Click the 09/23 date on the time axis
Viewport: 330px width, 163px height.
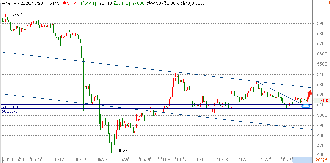point(102,160)
